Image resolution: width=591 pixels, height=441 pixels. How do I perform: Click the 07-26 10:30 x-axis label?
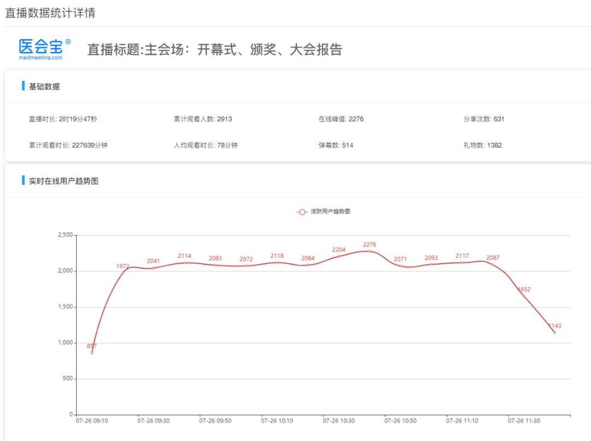pyautogui.click(x=339, y=421)
